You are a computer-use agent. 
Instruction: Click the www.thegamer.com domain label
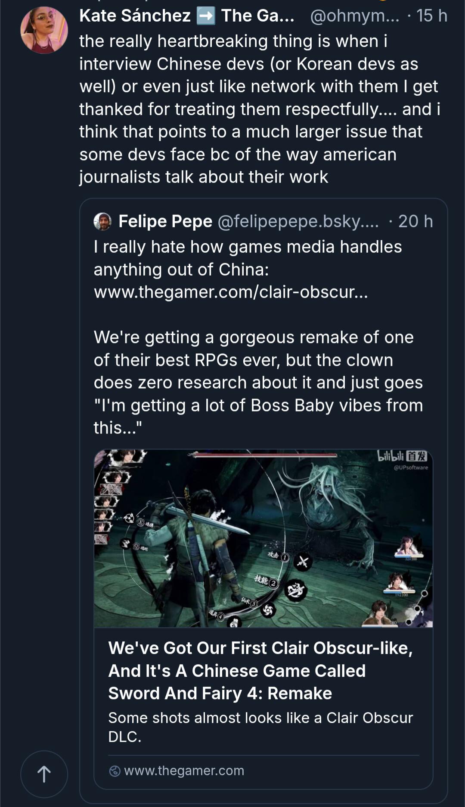[x=184, y=771]
